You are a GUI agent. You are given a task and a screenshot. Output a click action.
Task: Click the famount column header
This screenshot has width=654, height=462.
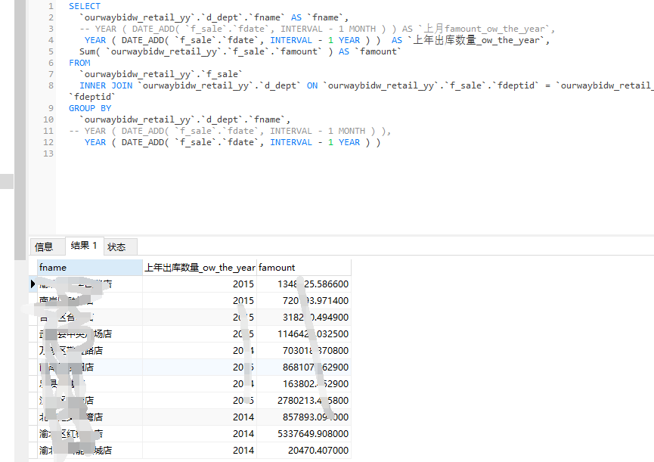[281, 267]
